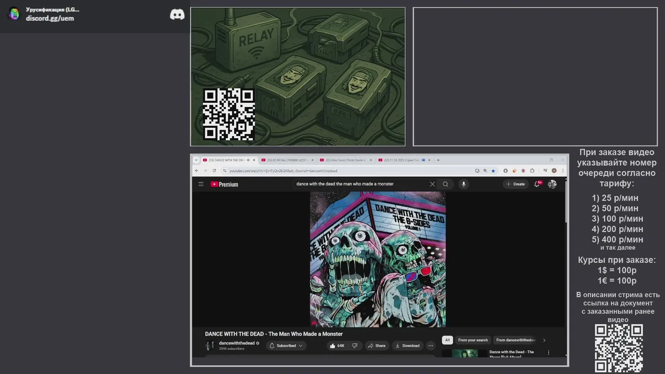
Task: Open a new browser tab with plus
Action: click(x=438, y=160)
